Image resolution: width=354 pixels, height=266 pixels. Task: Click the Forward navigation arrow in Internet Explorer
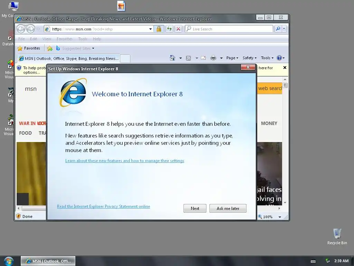coord(30,29)
